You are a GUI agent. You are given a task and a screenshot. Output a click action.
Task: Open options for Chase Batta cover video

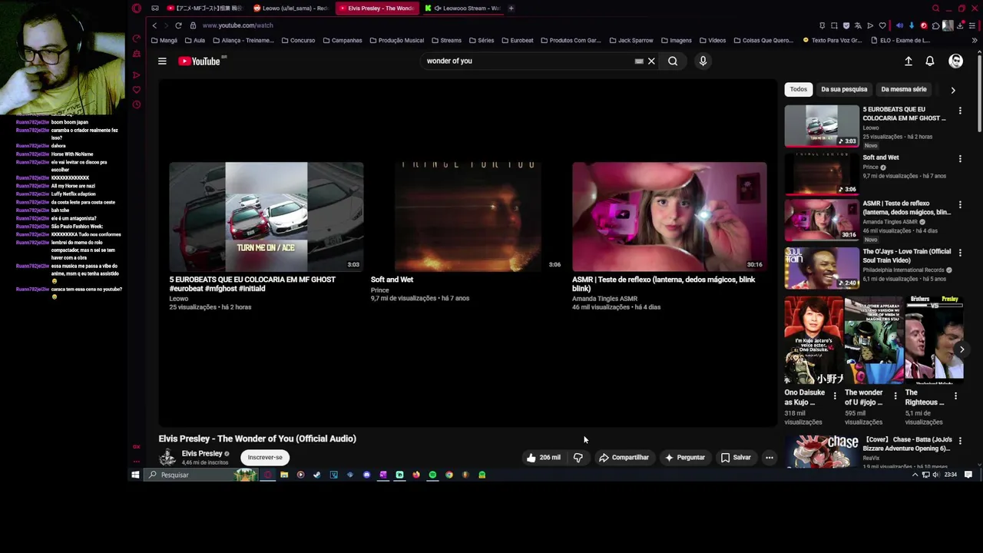(960, 441)
